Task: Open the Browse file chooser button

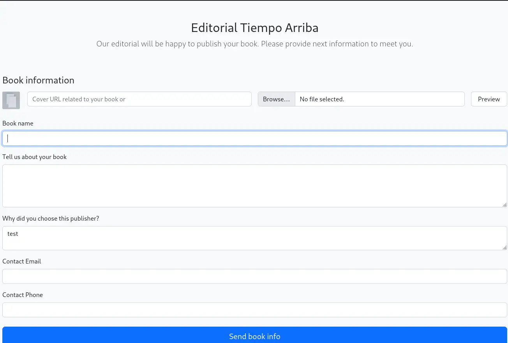Action: [276, 99]
